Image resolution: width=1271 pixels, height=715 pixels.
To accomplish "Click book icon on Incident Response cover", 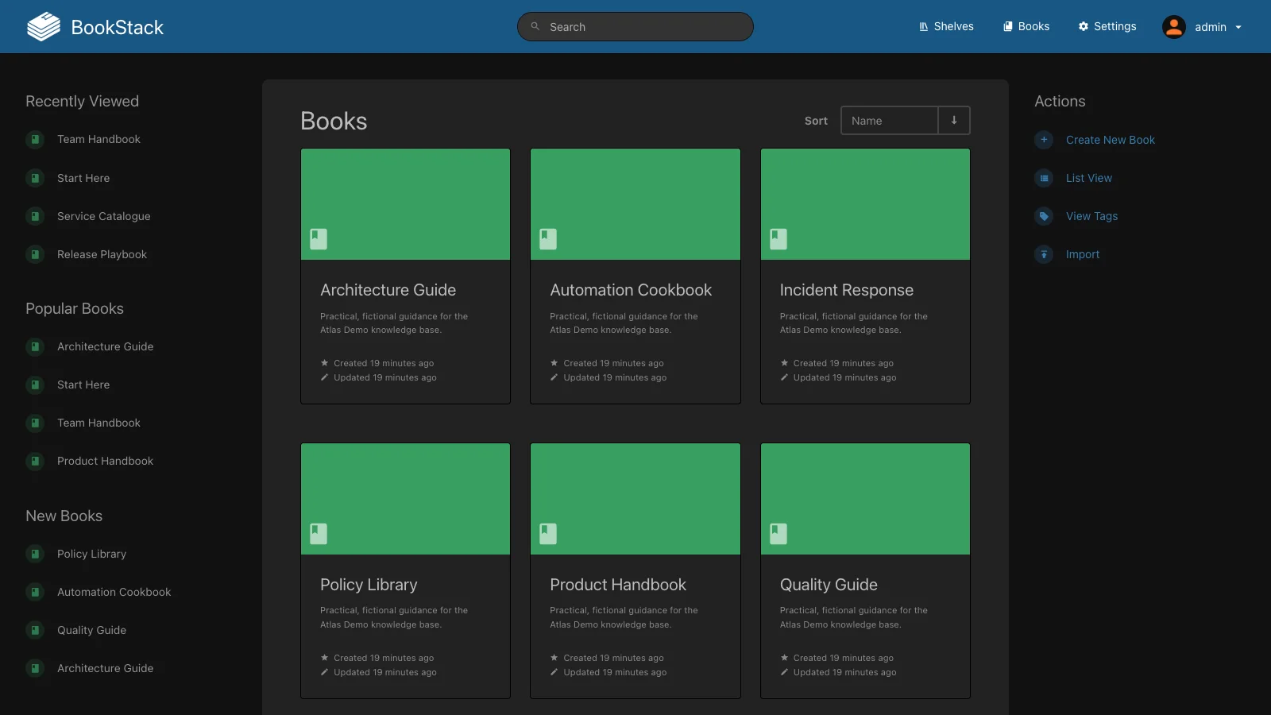I will tap(778, 239).
